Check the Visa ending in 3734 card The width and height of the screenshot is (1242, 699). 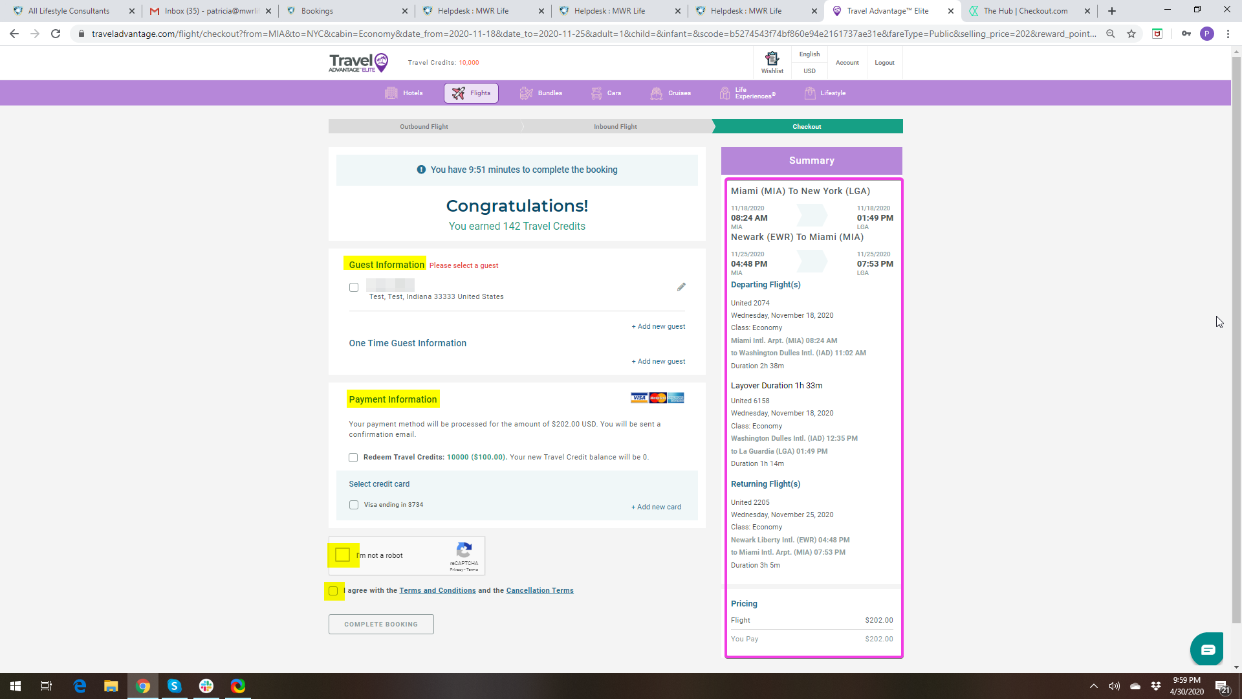point(354,505)
